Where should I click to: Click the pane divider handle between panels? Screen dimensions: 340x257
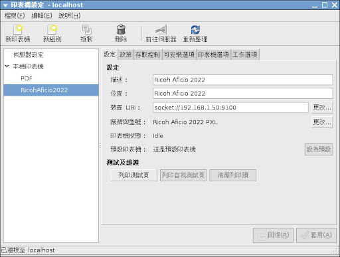coord(100,146)
